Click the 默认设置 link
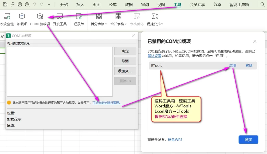This screenshot has height=154, width=267. [x=154, y=56]
